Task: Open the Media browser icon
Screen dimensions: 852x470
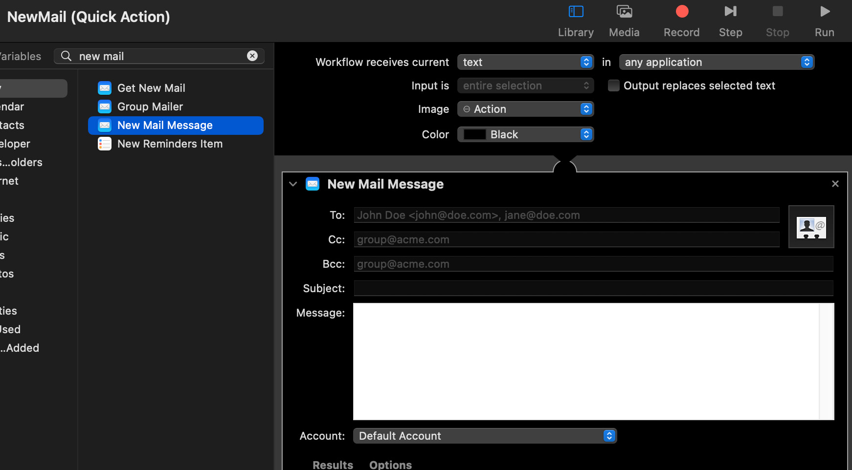Action: click(x=624, y=11)
